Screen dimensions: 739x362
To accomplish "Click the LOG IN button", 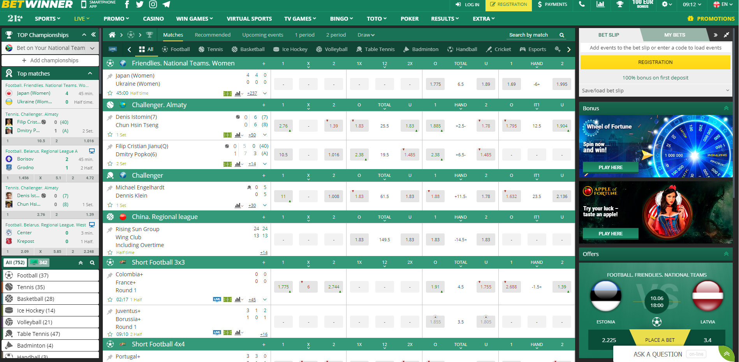I will tap(468, 4).
